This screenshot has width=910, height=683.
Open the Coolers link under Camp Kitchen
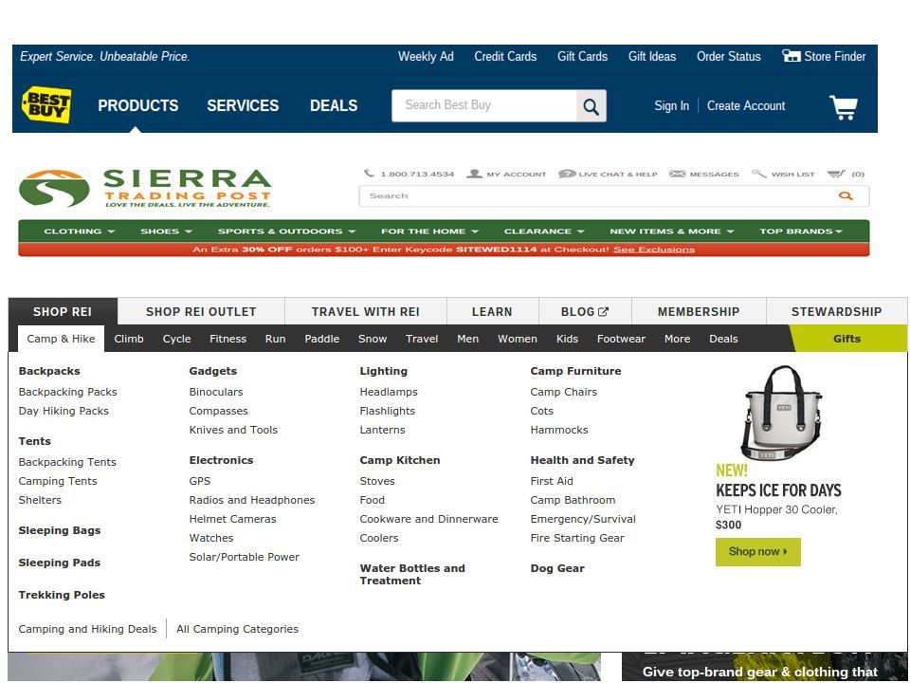pos(379,538)
